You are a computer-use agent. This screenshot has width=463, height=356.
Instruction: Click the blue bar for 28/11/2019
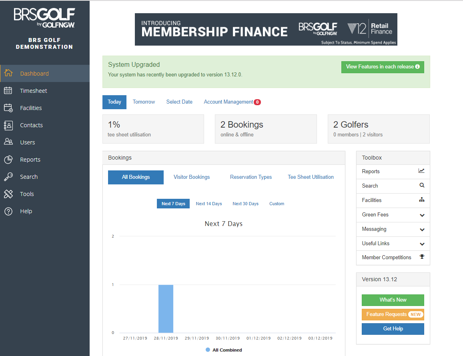[x=166, y=309]
